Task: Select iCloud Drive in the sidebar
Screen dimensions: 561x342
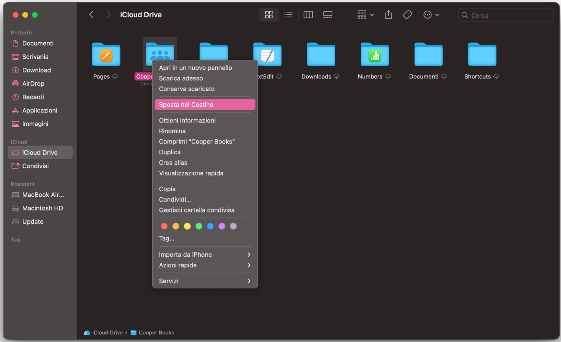Action: (x=40, y=152)
